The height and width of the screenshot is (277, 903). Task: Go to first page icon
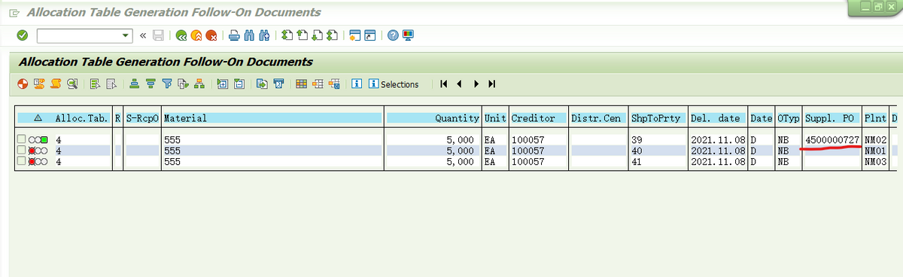coord(287,35)
